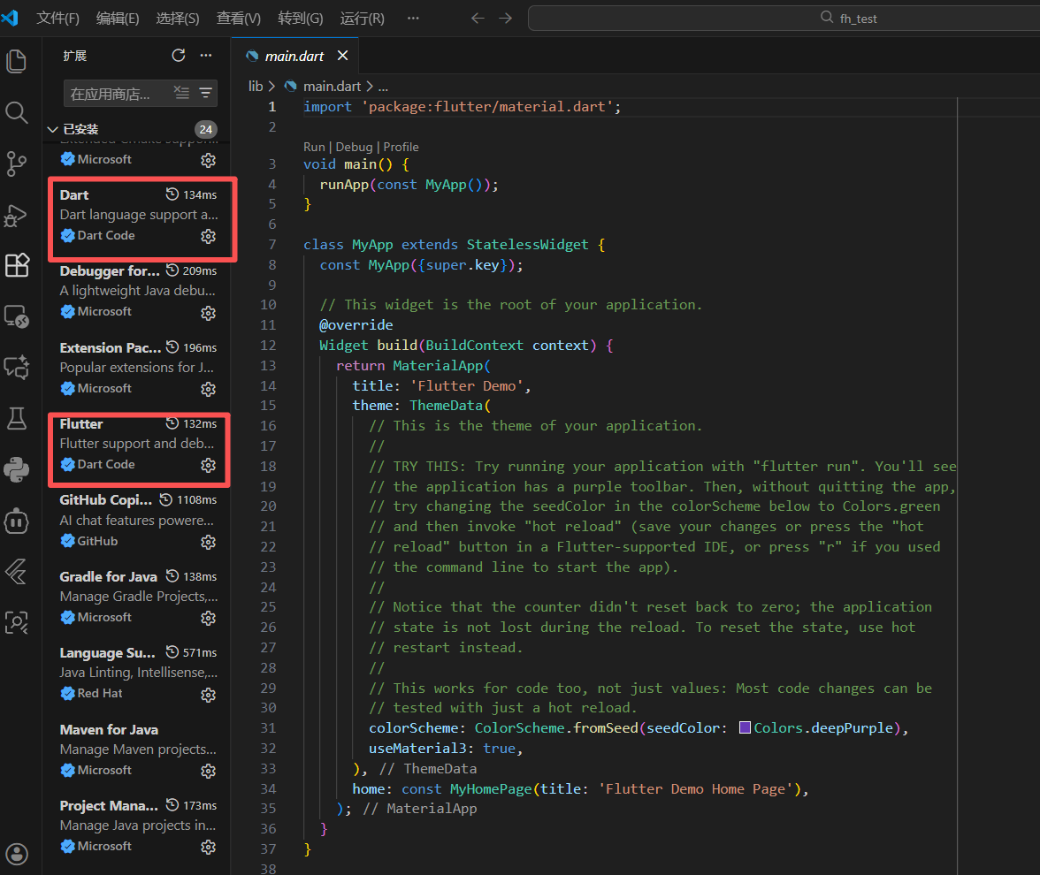1040x875 pixels.
Task: Manage the Red Hat Language Support gear
Action: (209, 695)
